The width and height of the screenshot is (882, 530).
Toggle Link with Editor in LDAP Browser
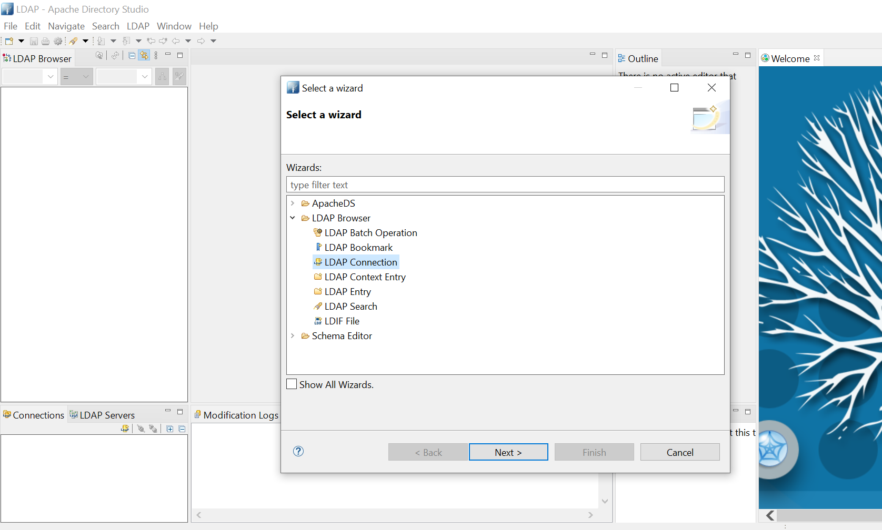click(x=144, y=56)
